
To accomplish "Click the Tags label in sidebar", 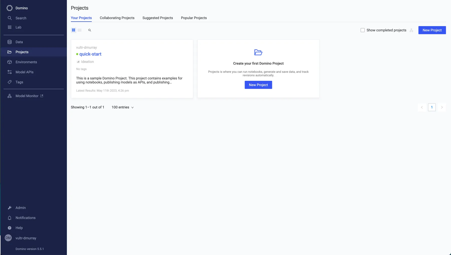I will click(x=19, y=82).
